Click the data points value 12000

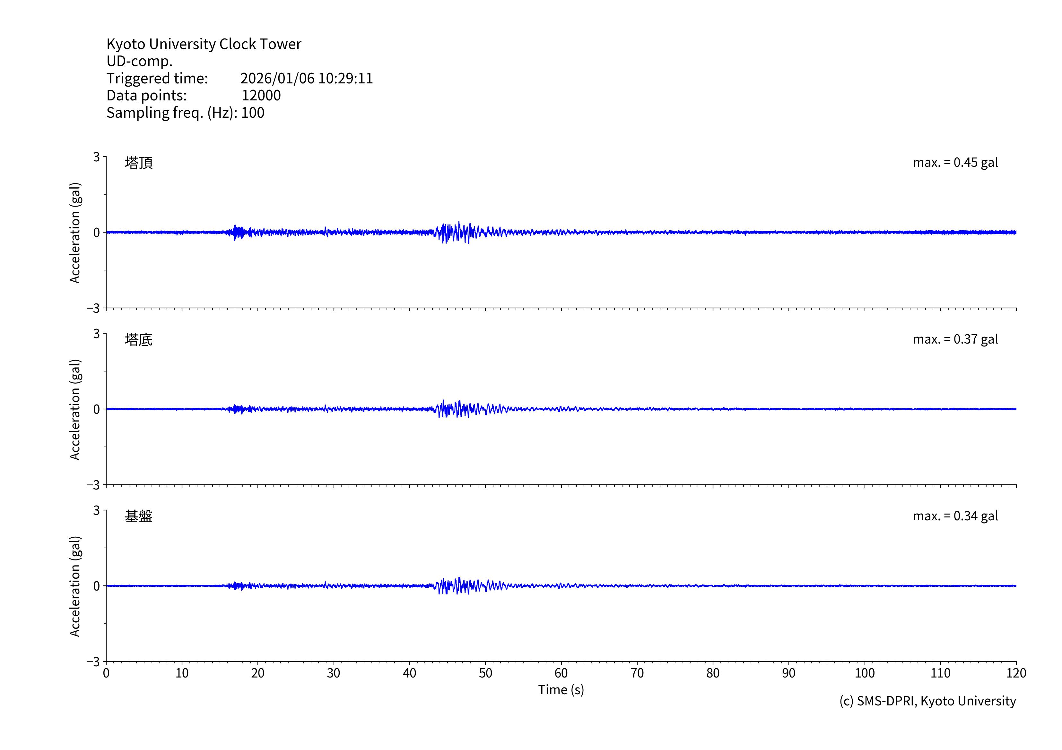tap(261, 95)
